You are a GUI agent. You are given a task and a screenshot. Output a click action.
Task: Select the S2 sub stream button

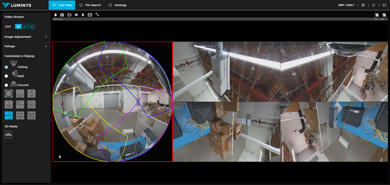tap(32, 26)
